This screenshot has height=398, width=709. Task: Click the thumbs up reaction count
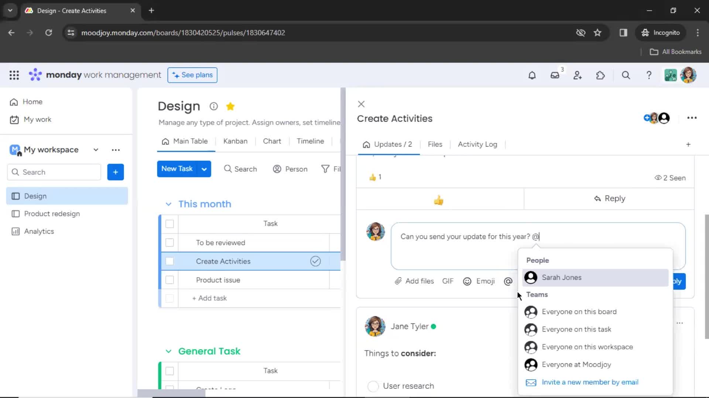point(375,177)
